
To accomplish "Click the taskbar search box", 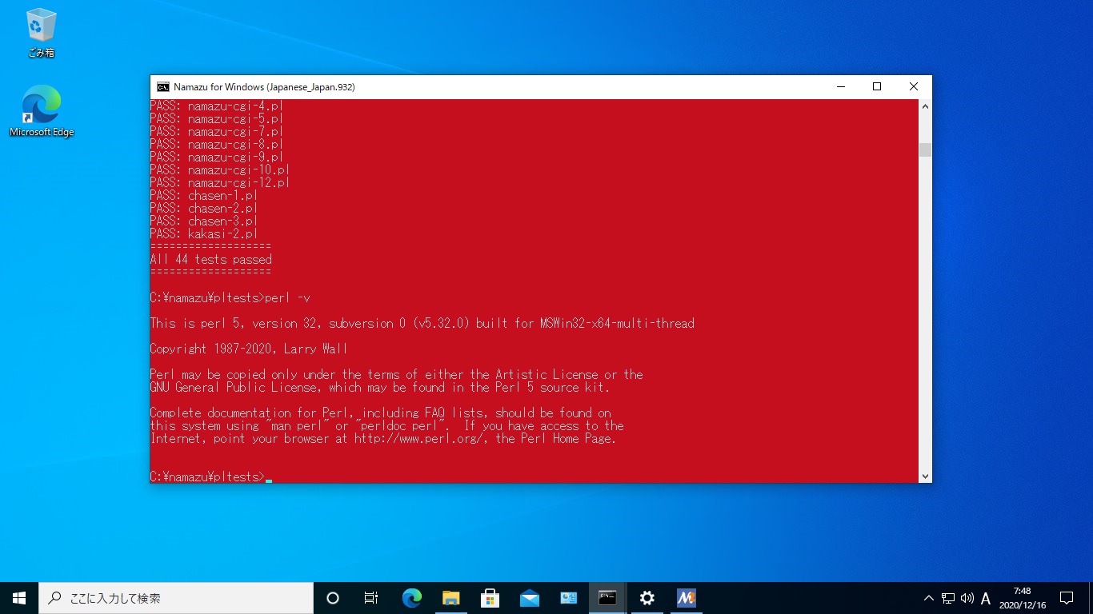I will 176,598.
